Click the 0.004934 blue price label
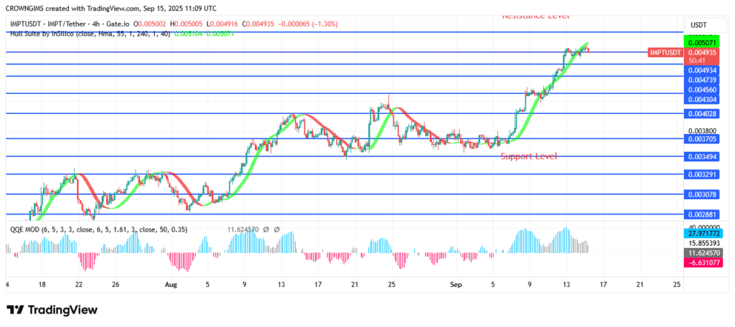Image resolution: width=735 pixels, height=327 pixels. click(703, 70)
